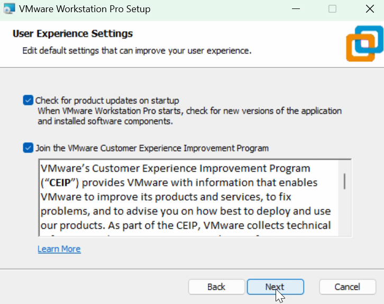Click the User Experience Settings heading
Viewport: 384px width, 304px height.
click(73, 33)
